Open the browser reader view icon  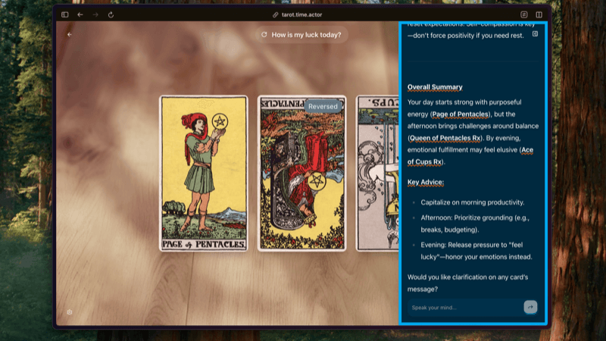click(x=524, y=14)
